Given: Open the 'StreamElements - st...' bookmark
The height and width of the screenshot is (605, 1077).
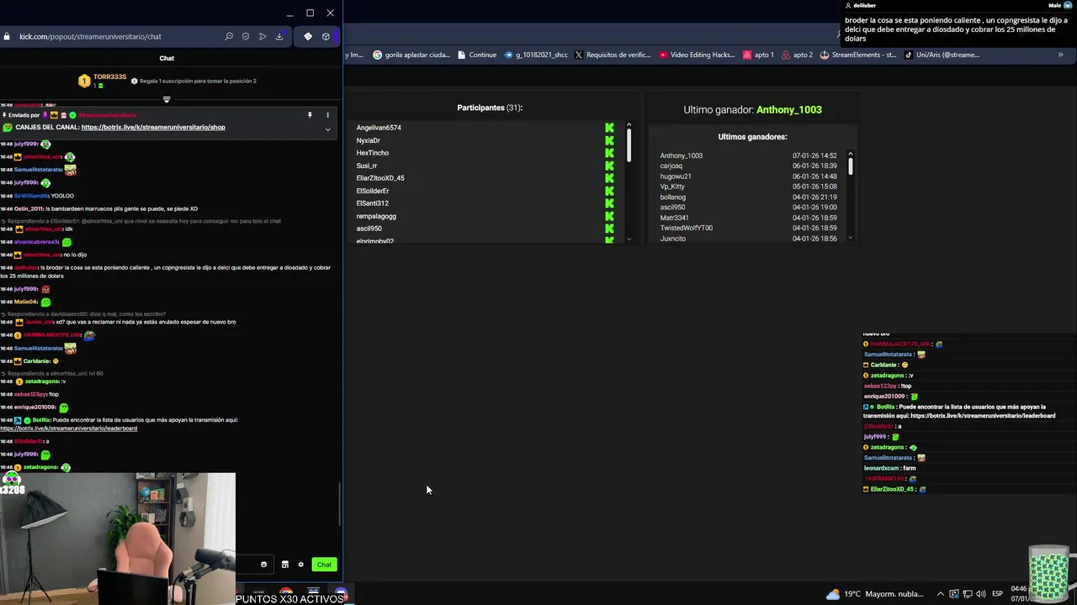Looking at the screenshot, I should [859, 55].
